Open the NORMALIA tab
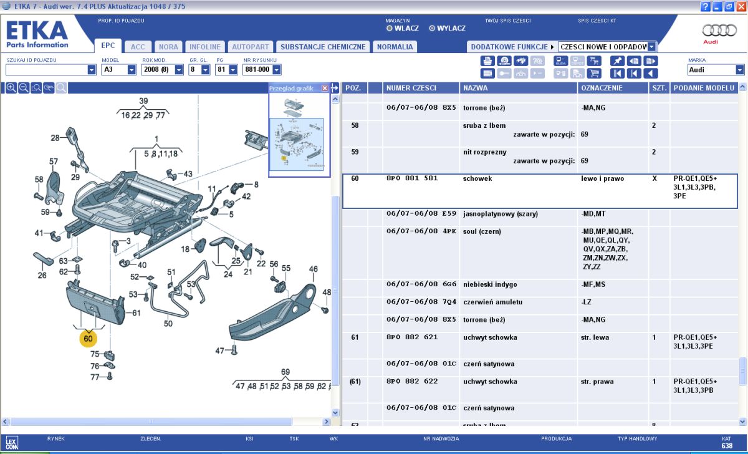748x454 pixels. pyautogui.click(x=395, y=47)
